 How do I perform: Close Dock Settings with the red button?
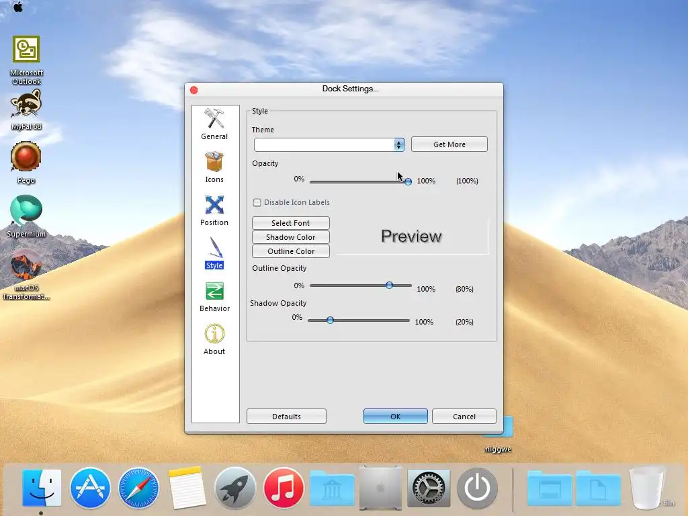(194, 90)
